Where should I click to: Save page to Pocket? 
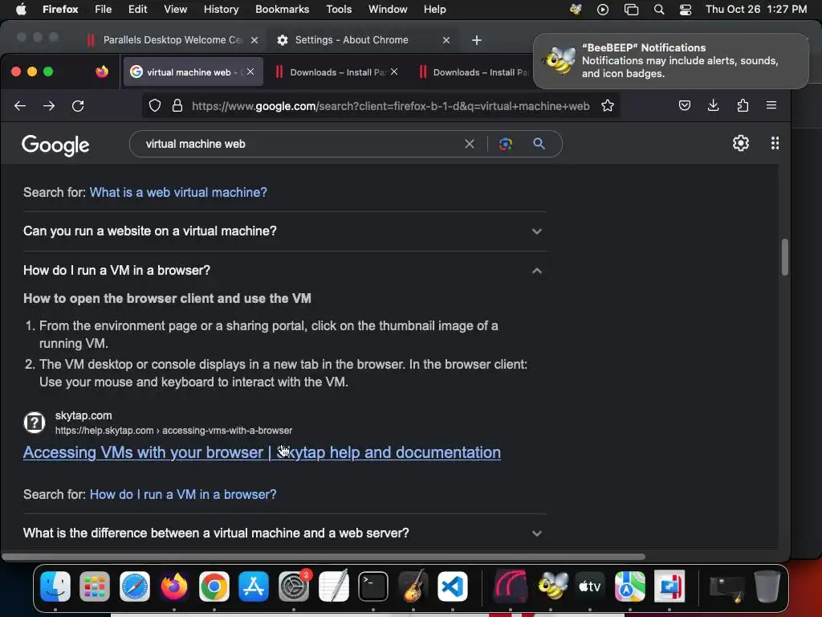[x=685, y=105]
